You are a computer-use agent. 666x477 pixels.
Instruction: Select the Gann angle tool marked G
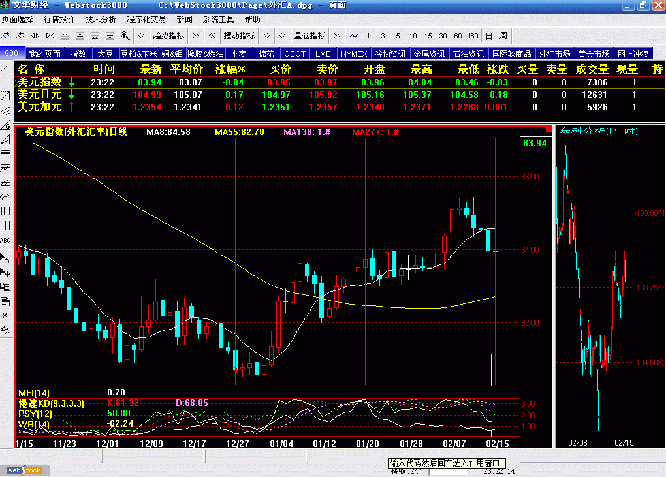click(5, 126)
